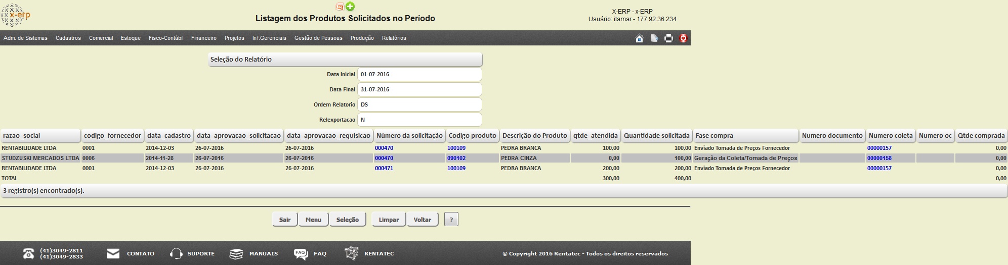Click the Numero documento column header
Screen dimensions: 1008x265
(x=832, y=136)
